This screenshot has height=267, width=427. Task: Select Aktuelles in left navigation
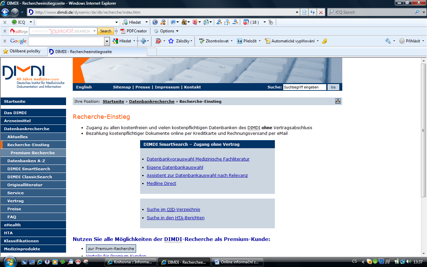tap(33, 137)
